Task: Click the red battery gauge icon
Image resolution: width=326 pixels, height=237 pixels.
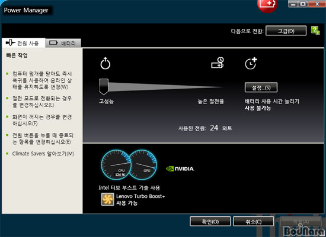Action: click(268, 5)
